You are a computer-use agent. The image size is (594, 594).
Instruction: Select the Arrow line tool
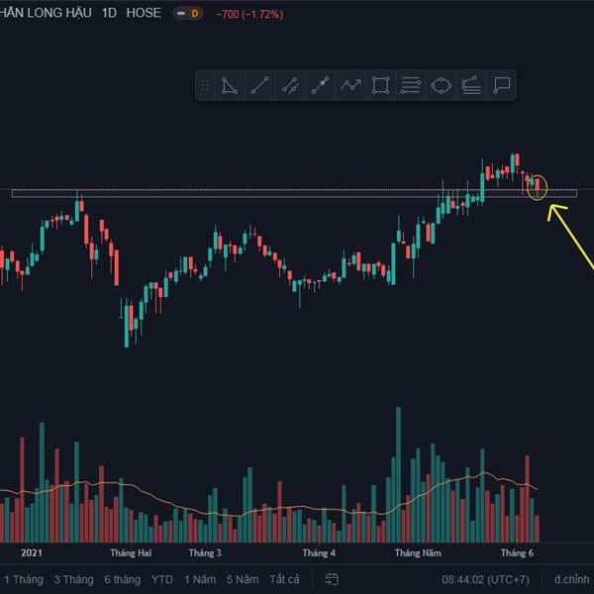click(x=320, y=85)
